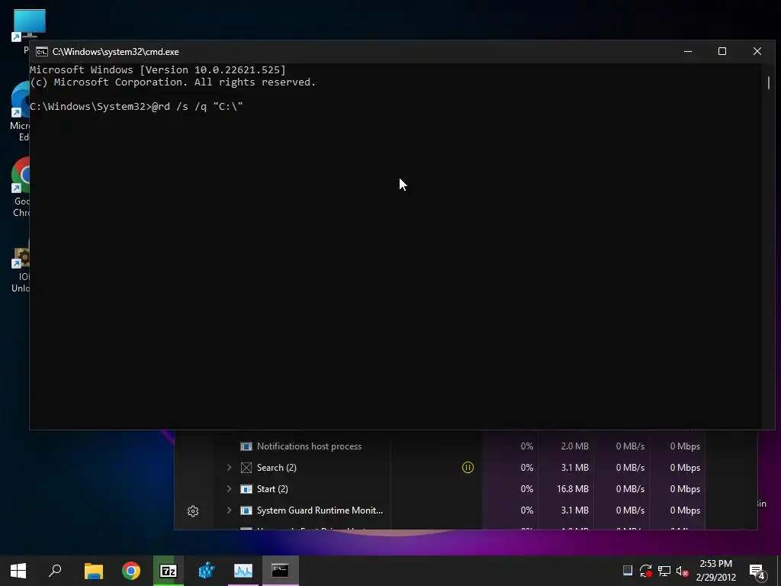Open Task Manager settings gear

point(193,510)
